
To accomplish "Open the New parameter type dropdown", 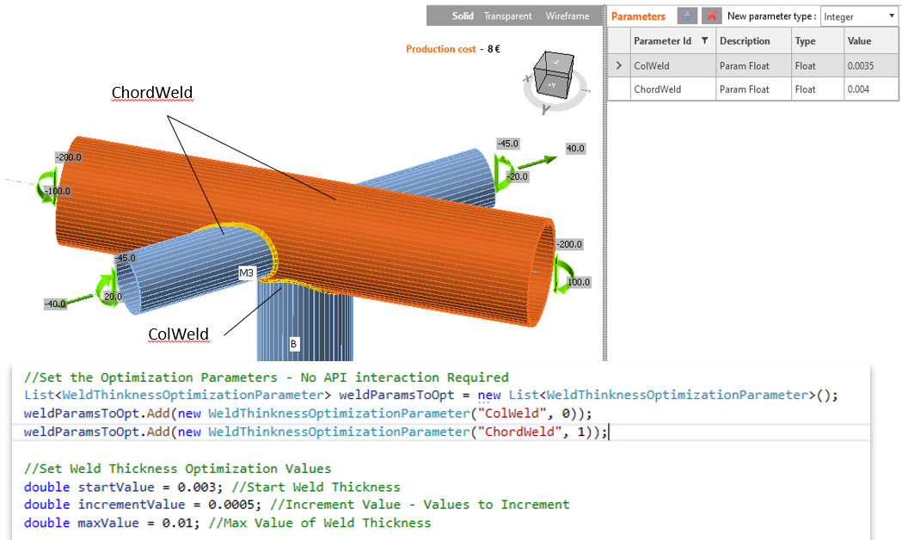I will click(x=858, y=16).
